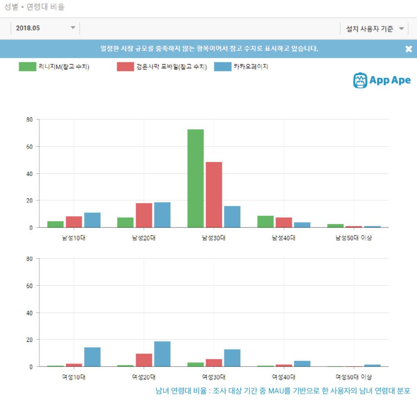Click the green bar for 남성40대
The image size is (417, 400).
266,222
